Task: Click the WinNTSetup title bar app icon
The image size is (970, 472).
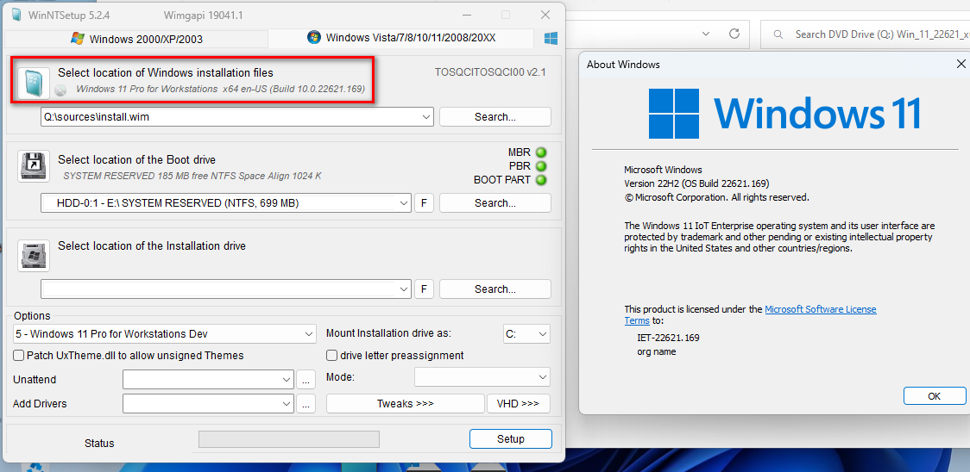Action: [16, 15]
